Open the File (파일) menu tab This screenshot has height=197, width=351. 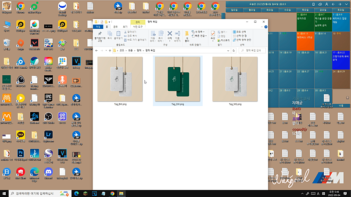(x=98, y=26)
